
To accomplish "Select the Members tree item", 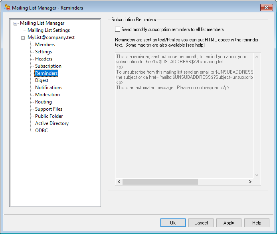I will 45,45.
